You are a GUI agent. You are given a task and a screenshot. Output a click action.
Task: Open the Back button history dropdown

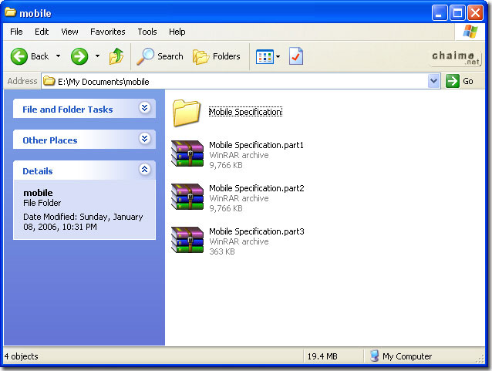pos(58,56)
